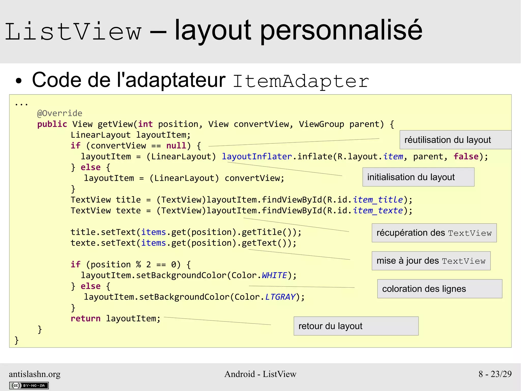
Task: Click 'LTGRAY' in the setBackgroundColor line
Action: (280, 297)
